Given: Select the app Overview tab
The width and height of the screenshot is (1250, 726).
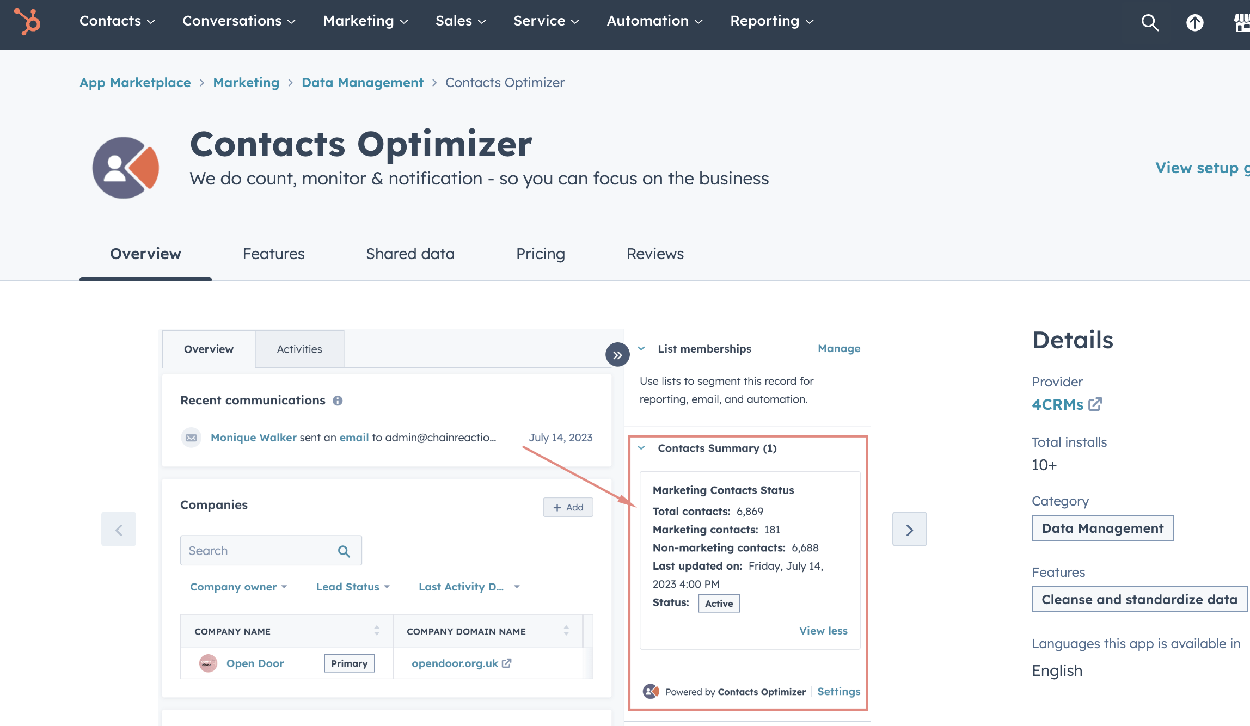Looking at the screenshot, I should (x=145, y=254).
